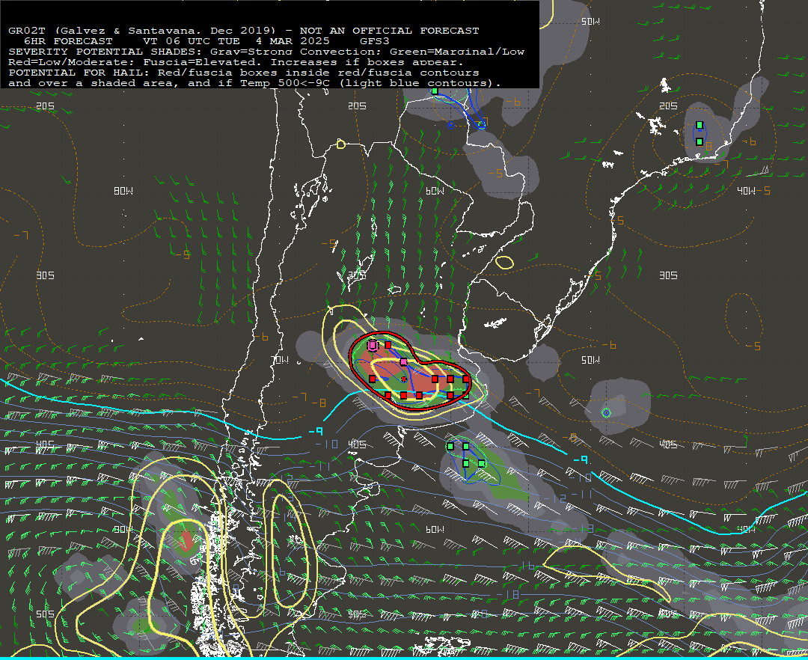The width and height of the screenshot is (808, 660).
Task: Click the '-12' temperature contour label
Action: click(x=554, y=498)
